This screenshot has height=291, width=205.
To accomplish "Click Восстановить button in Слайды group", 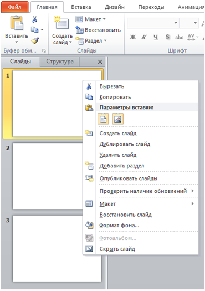I will tap(98, 30).
